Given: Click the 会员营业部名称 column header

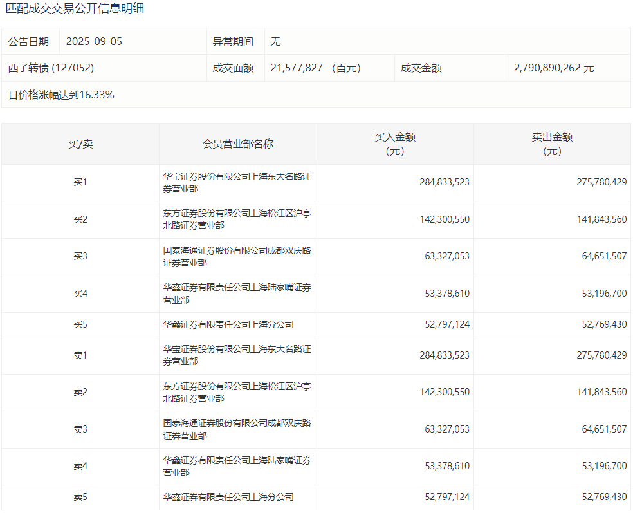Looking at the screenshot, I should pos(237,144).
